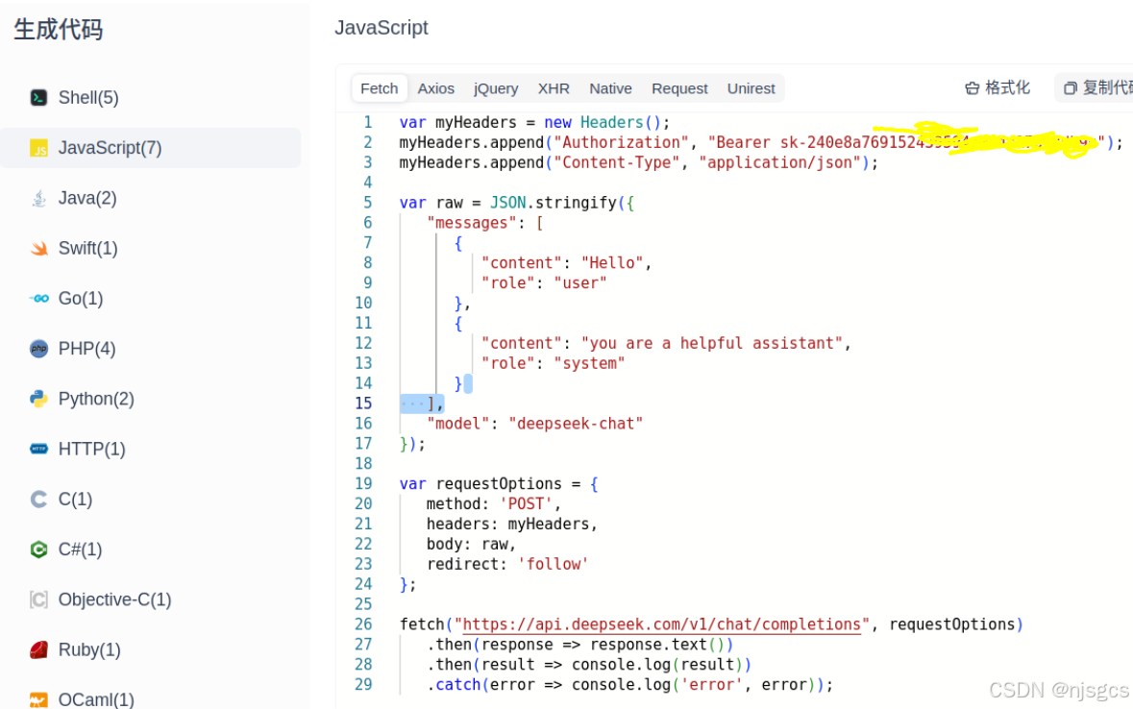The image size is (1133, 709).
Task: Click the requestOptions declaration on line 19
Action: click(x=499, y=483)
